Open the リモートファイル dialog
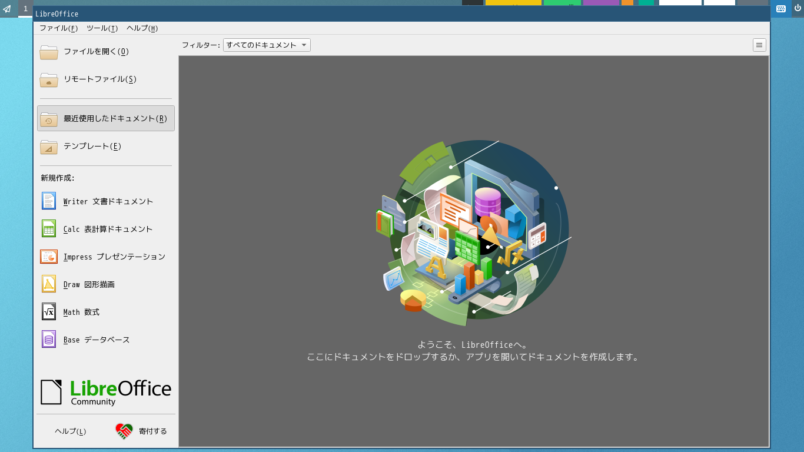804x452 pixels. (x=106, y=79)
